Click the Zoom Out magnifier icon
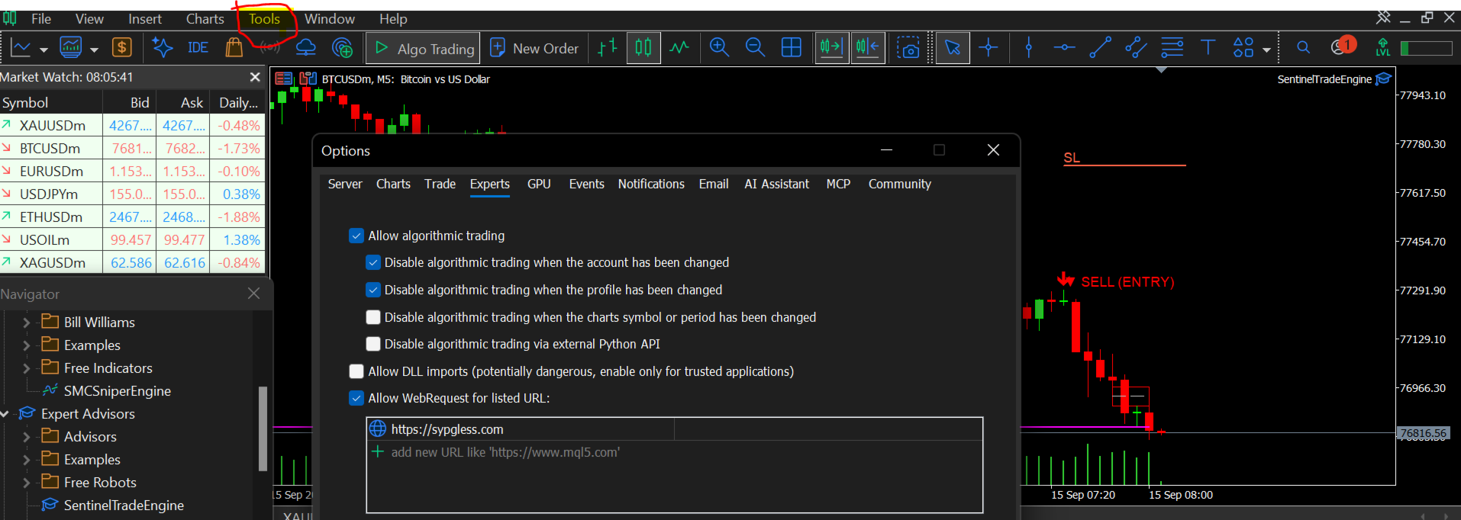1461x520 pixels. tap(755, 48)
